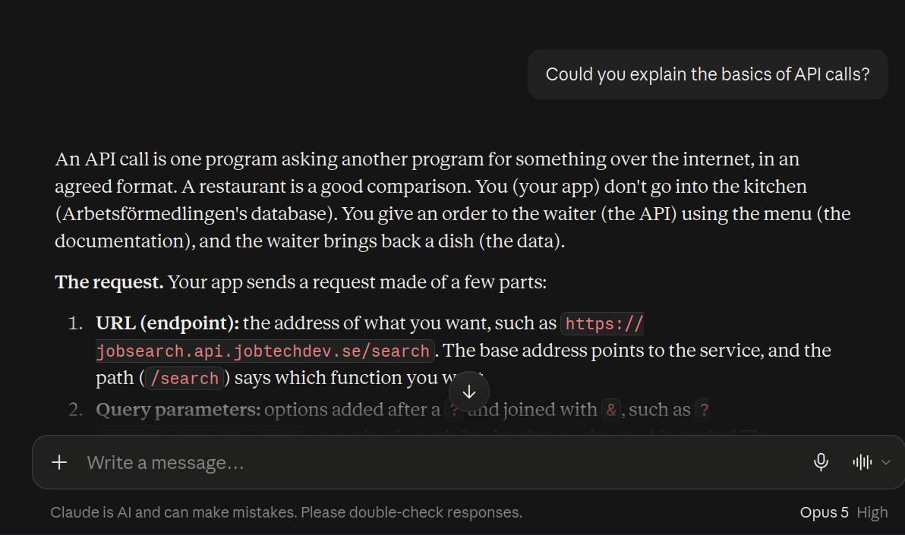
Task: Click the scroll-to-bottom arrow button
Action: tap(469, 392)
